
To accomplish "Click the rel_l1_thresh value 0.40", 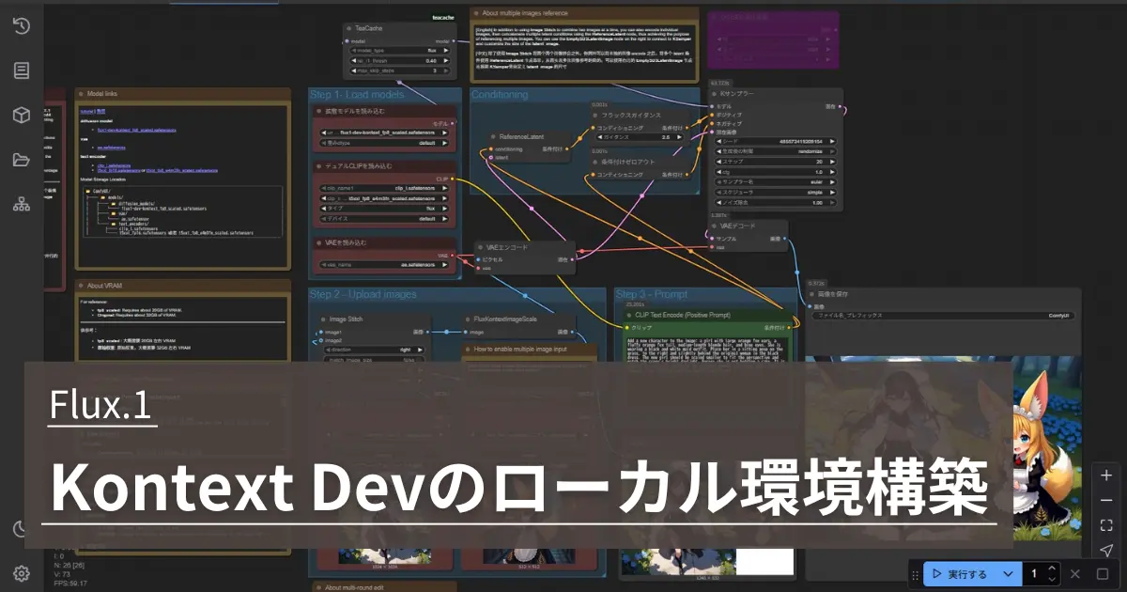I will pos(399,60).
